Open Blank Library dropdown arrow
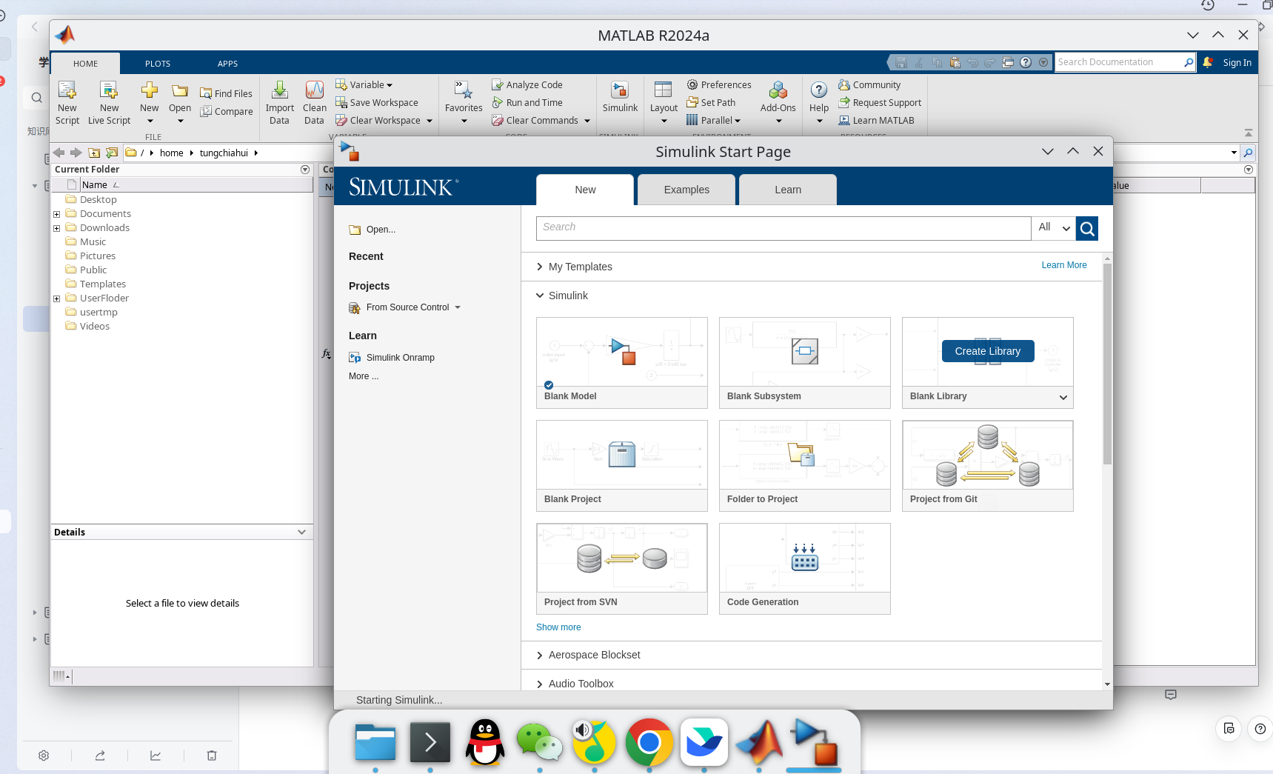 click(x=1063, y=397)
